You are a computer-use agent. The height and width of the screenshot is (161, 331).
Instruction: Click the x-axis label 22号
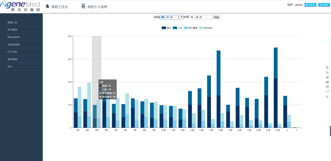tap(278, 130)
